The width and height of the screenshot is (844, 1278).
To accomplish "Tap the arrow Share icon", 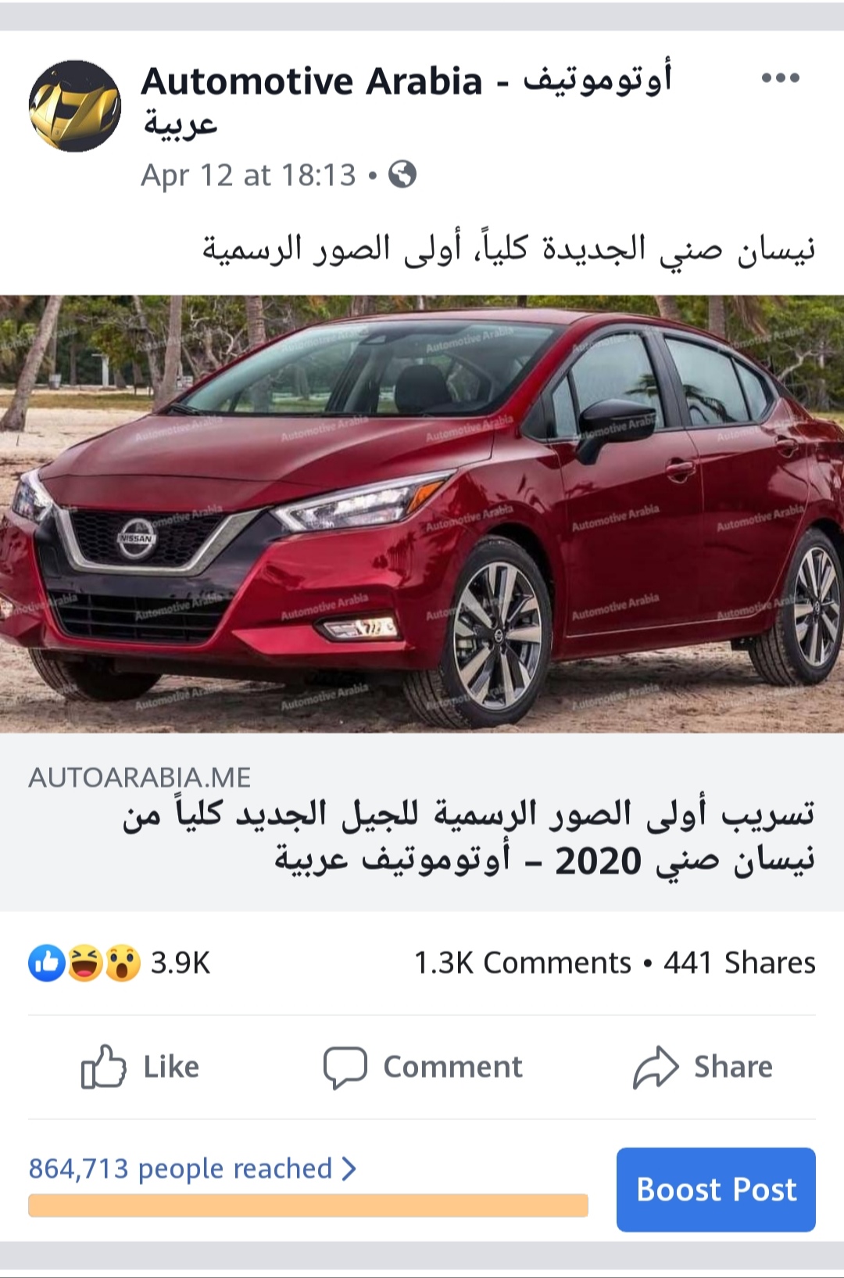I will [x=655, y=1067].
